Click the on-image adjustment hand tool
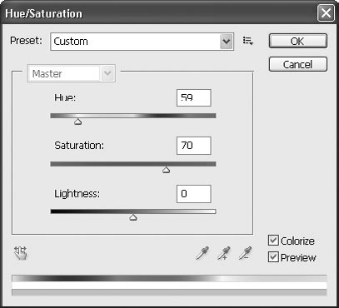 click(21, 253)
